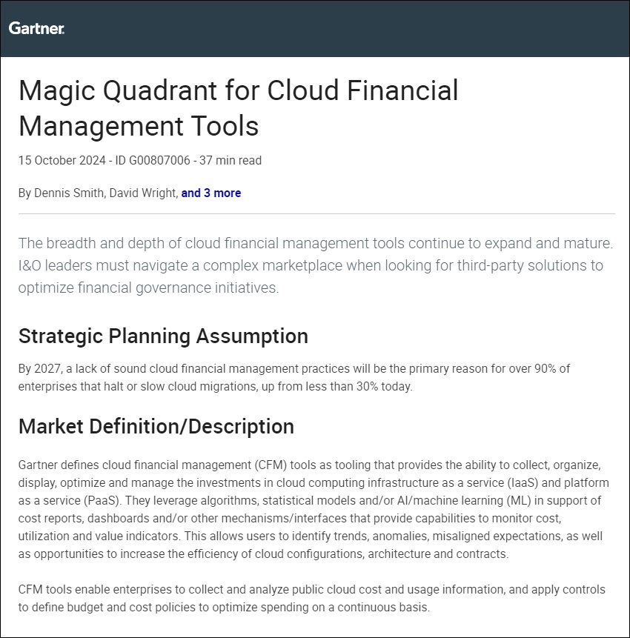This screenshot has width=630, height=638.
Task: Click the "37 min read" label
Action: (231, 160)
